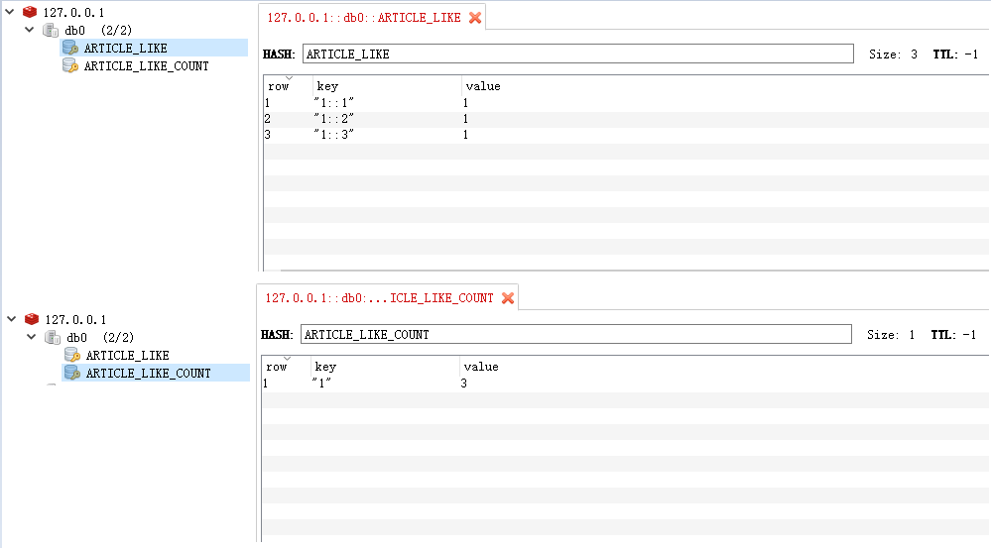Focus the HASH field containing ARTICLE_LIKE
This screenshot has height=548, width=991.
[x=577, y=55]
